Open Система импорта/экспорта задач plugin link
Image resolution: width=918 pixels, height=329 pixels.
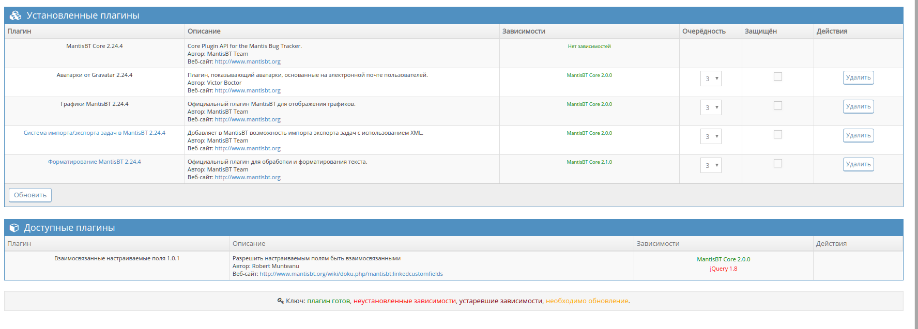click(x=94, y=133)
